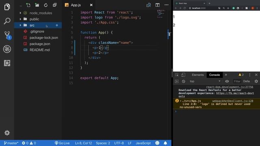Click the editor vertical scrollbar slider
The height and width of the screenshot is (146, 260).
pos(169,34)
